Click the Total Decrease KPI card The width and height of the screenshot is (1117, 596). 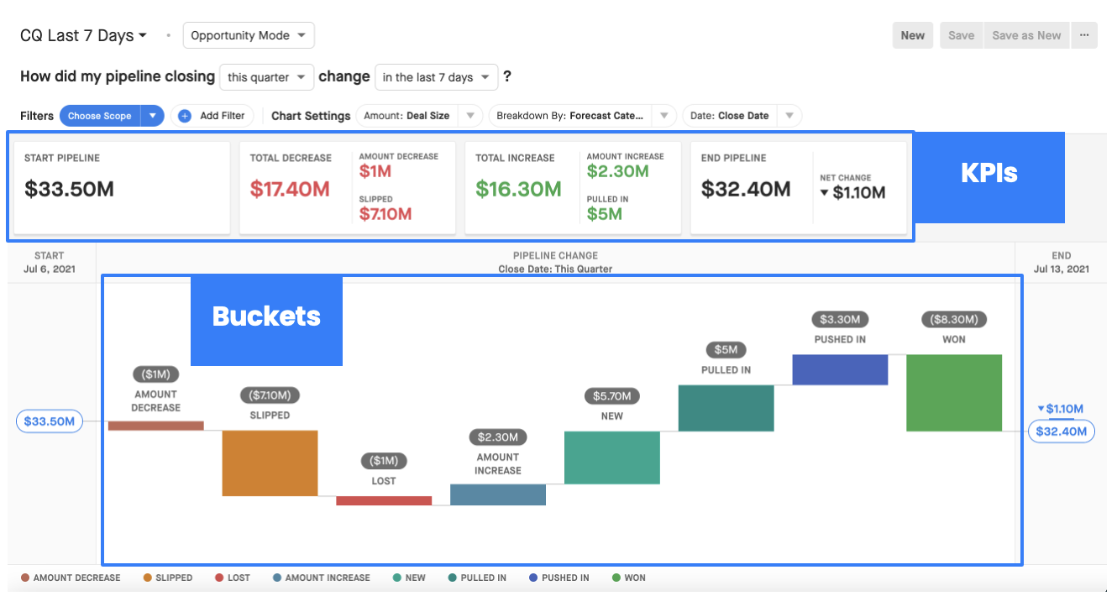(x=348, y=188)
